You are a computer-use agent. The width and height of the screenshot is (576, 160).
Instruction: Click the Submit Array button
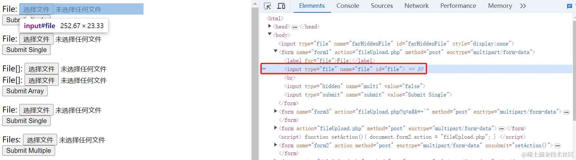tap(25, 91)
